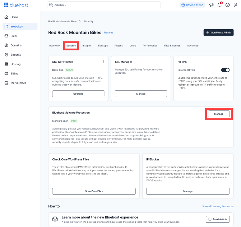Click the breadcrumb chevron after Red Rock Mountain Bikes
This screenshot has height=227, width=241.
tap(80, 21)
